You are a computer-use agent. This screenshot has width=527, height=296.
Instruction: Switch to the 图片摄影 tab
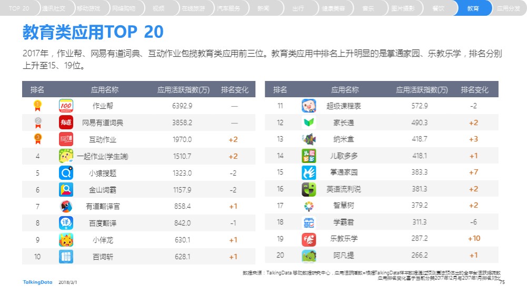tap(403, 8)
